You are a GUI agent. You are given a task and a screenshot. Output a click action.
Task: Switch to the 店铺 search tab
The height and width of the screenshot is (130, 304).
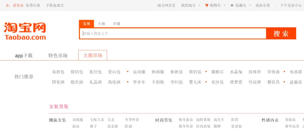coord(117,24)
